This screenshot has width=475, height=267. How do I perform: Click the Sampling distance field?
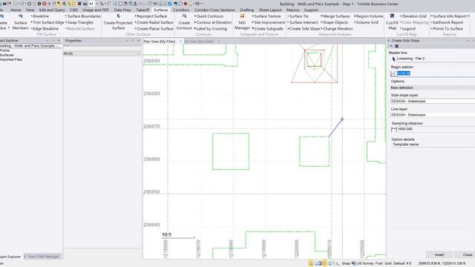pyautogui.click(x=436, y=129)
